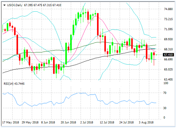
Task: Select the 8 Jun 2018 date label
Action: pos(48,122)
